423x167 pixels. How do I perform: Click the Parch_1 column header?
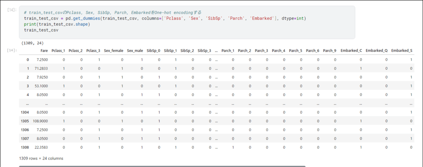tap(228, 51)
